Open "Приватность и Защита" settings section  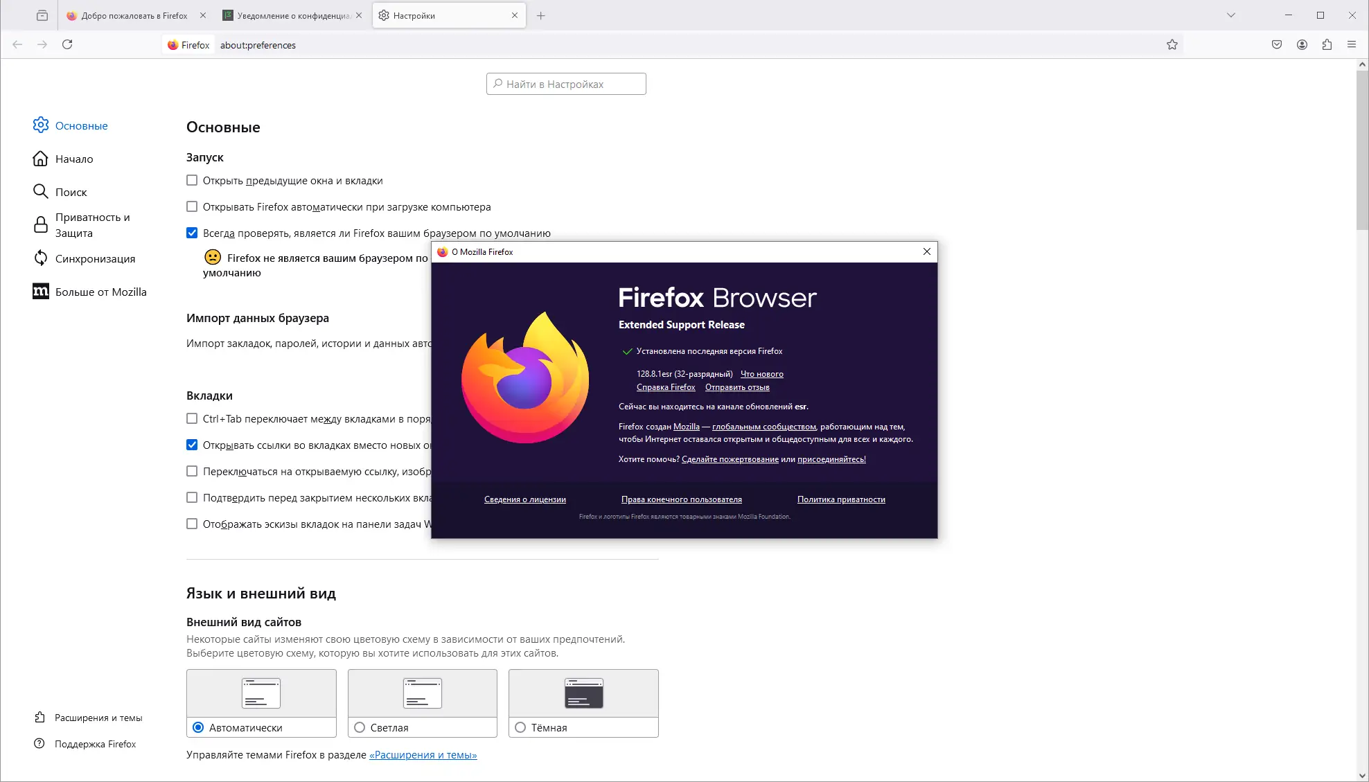click(x=92, y=225)
